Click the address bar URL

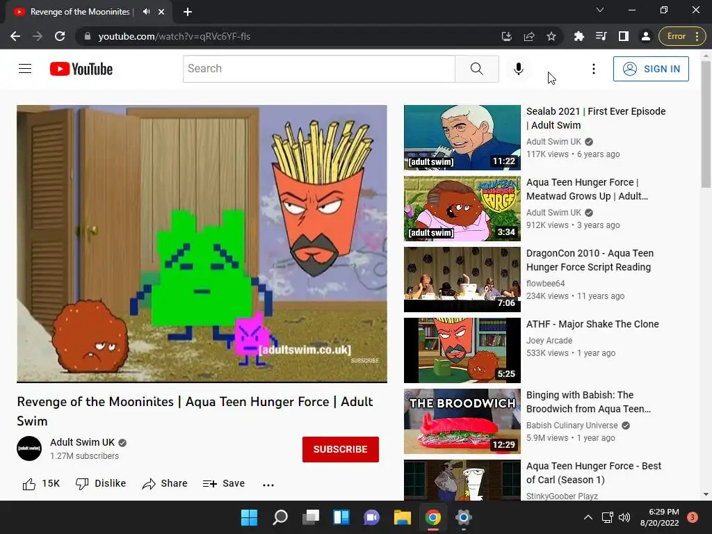(x=175, y=36)
